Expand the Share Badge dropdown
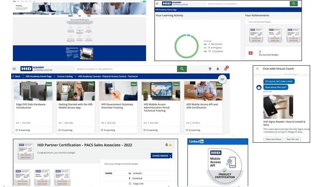Image resolution: width=322 pixels, height=187 pixels. 161,156
